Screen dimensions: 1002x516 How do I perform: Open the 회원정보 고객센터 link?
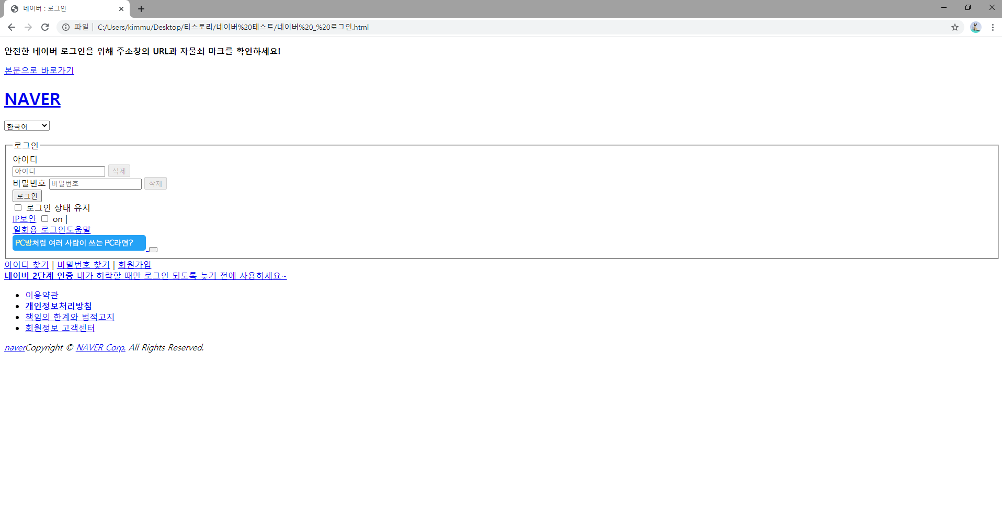(x=60, y=328)
